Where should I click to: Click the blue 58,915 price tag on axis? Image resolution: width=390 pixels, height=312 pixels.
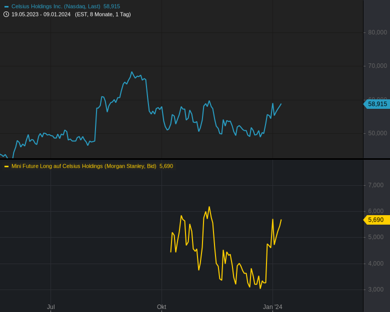[x=377, y=104]
